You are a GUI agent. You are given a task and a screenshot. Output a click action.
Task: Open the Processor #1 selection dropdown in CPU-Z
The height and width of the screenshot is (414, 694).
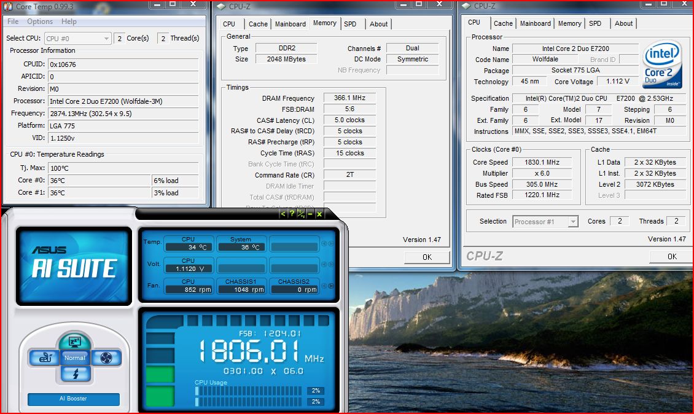[x=545, y=221]
